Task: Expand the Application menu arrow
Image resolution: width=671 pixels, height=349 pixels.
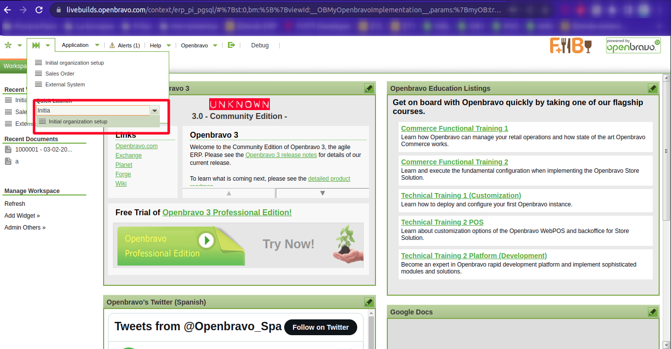Action: [97, 45]
